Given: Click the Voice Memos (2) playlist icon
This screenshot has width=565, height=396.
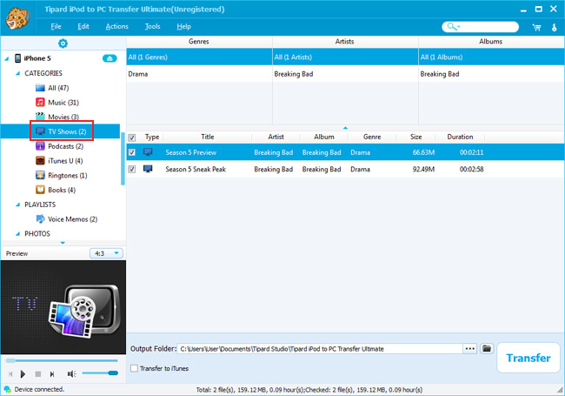Looking at the screenshot, I should click(x=40, y=219).
